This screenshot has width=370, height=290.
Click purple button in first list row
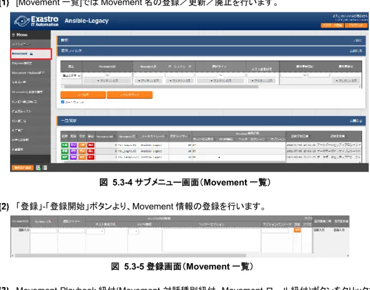[x=73, y=145]
